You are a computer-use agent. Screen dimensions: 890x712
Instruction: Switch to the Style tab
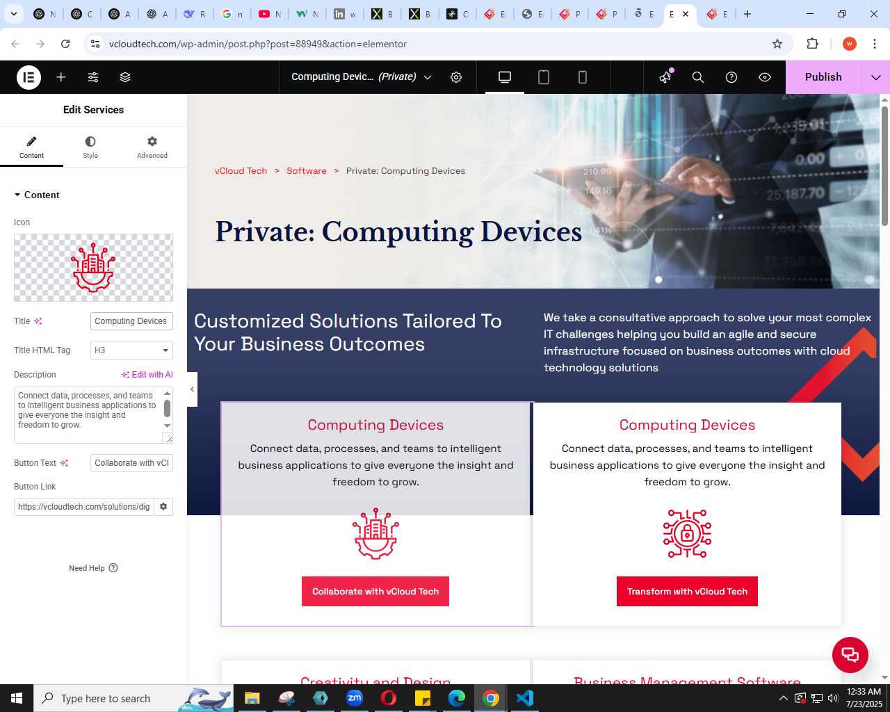(x=90, y=147)
